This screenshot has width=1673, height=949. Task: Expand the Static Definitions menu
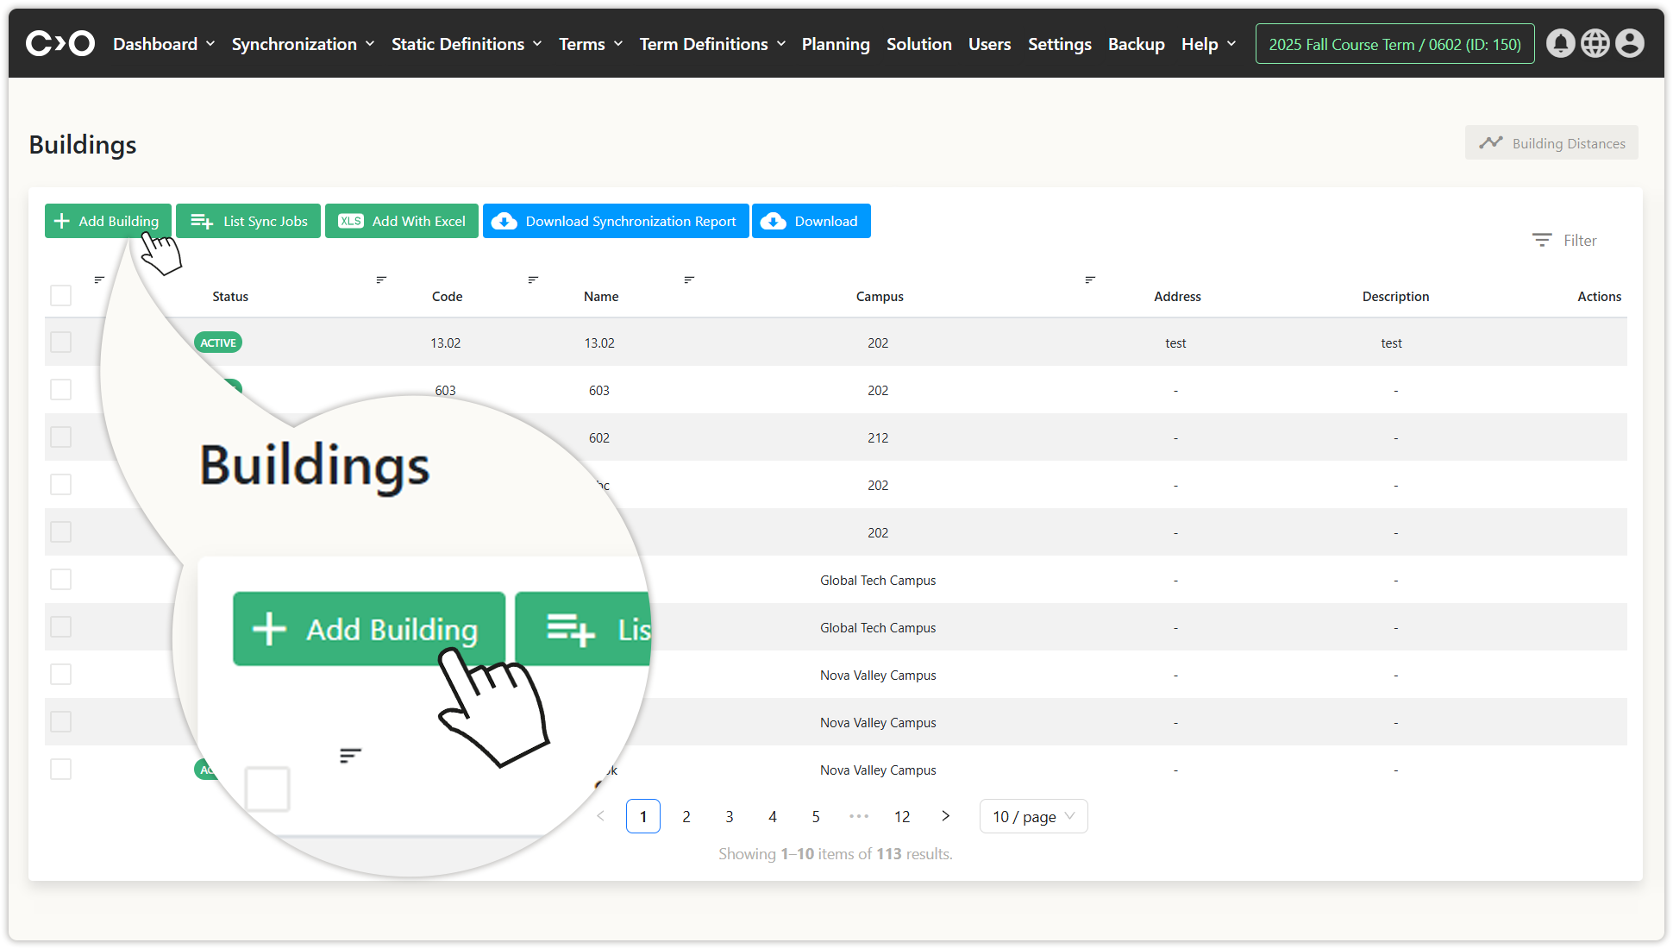pos(467,44)
